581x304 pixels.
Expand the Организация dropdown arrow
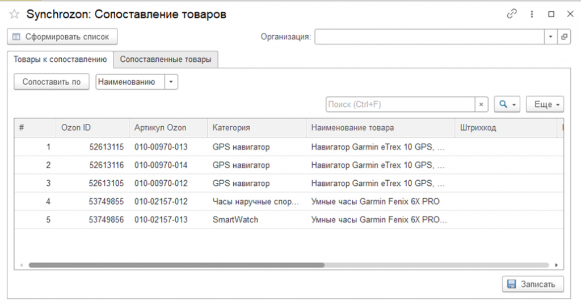click(x=550, y=37)
